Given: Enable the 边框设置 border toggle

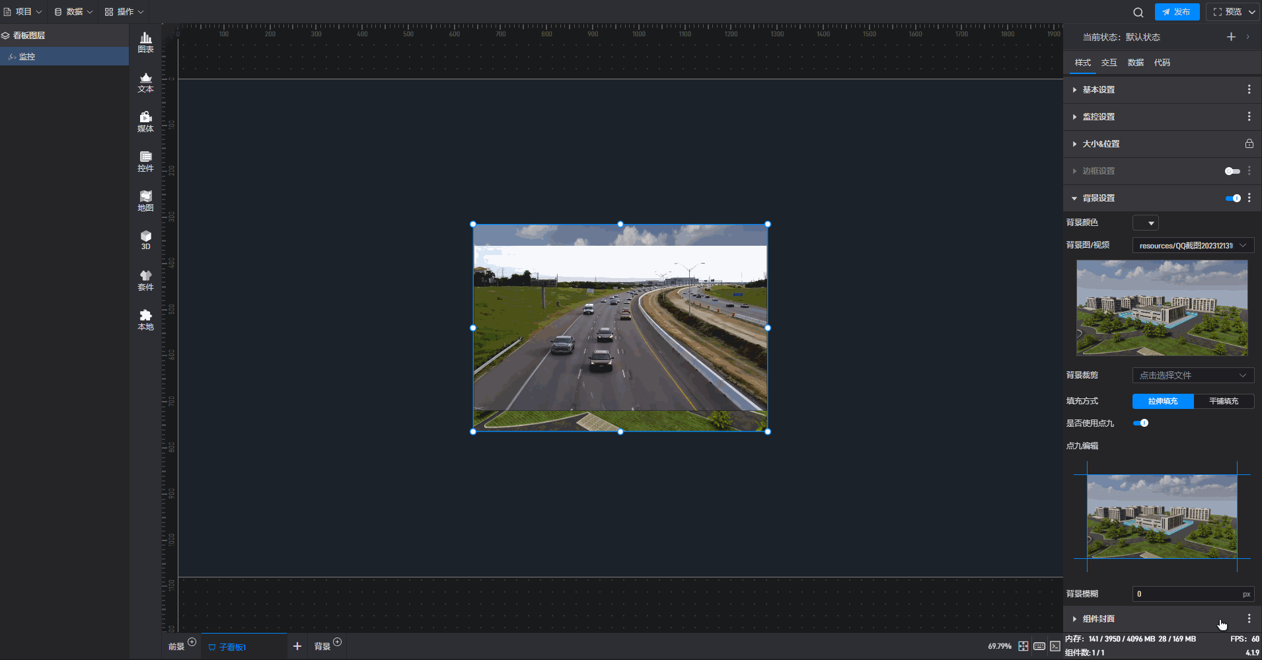Looking at the screenshot, I should [x=1232, y=171].
